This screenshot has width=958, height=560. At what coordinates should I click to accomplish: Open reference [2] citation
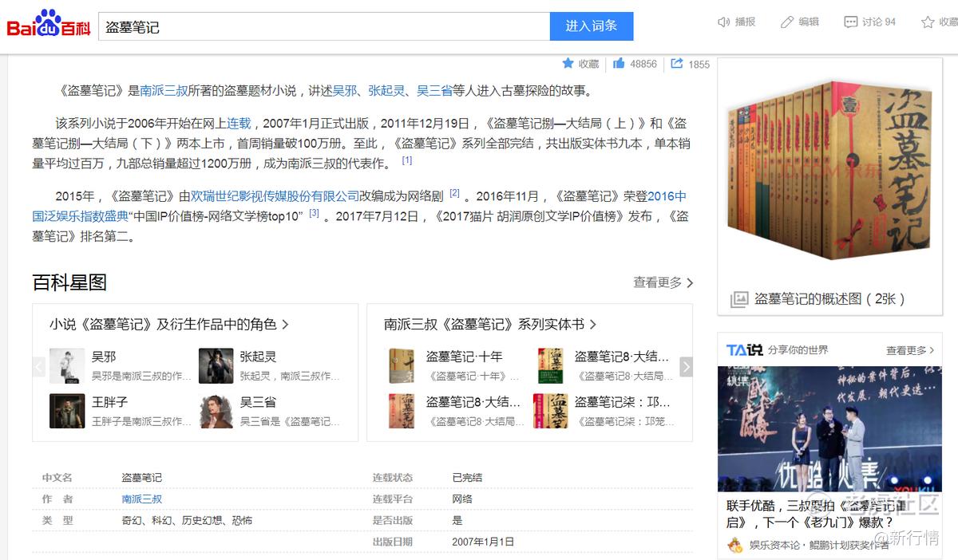[x=454, y=192]
